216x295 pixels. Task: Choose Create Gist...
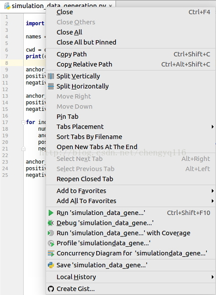click(x=131, y=289)
